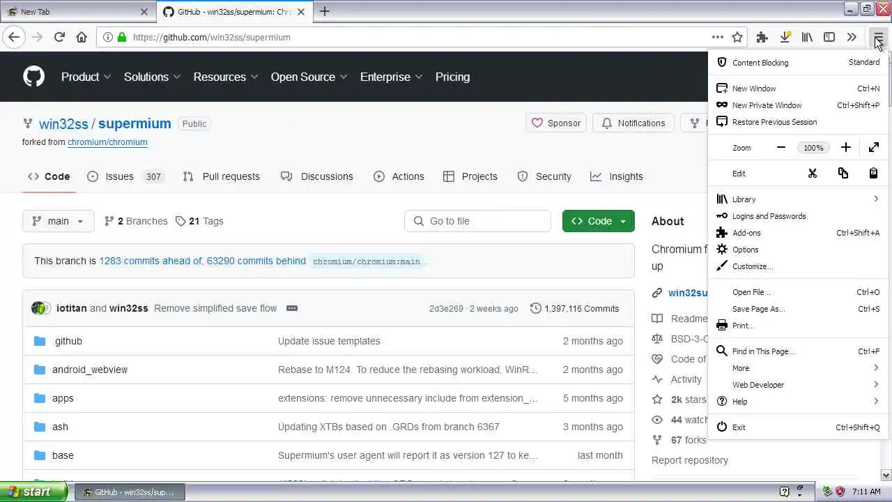Viewport: 892px width, 502px height.
Task: Expand the More submenu
Action: click(x=798, y=367)
